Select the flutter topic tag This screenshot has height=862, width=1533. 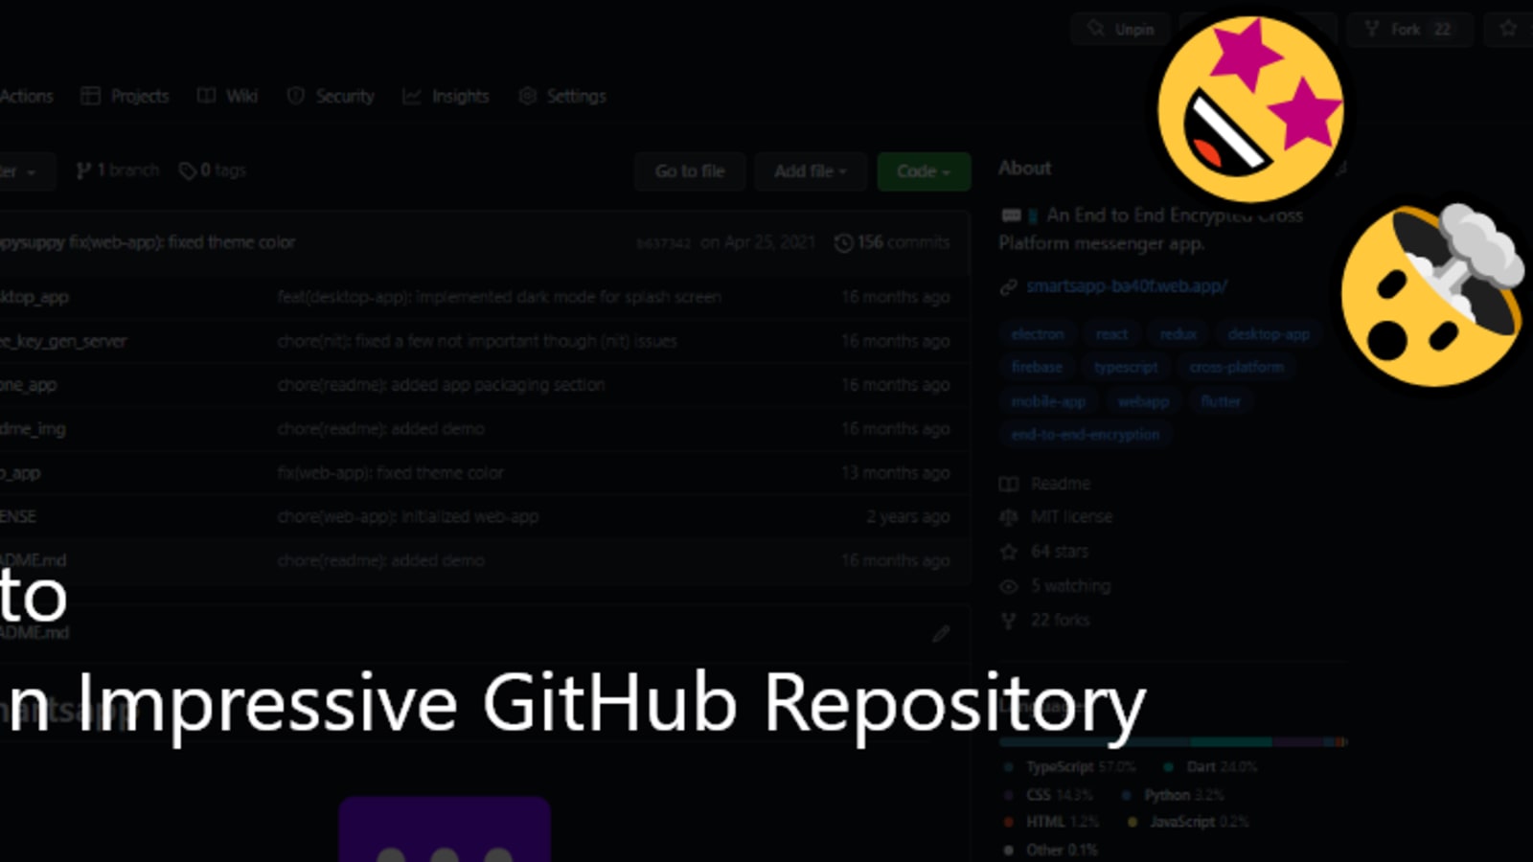pyautogui.click(x=1221, y=401)
